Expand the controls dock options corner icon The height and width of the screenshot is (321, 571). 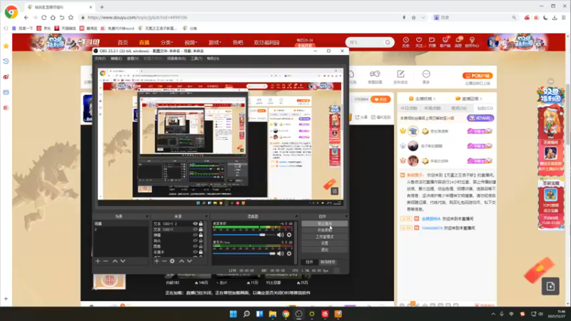point(346,216)
